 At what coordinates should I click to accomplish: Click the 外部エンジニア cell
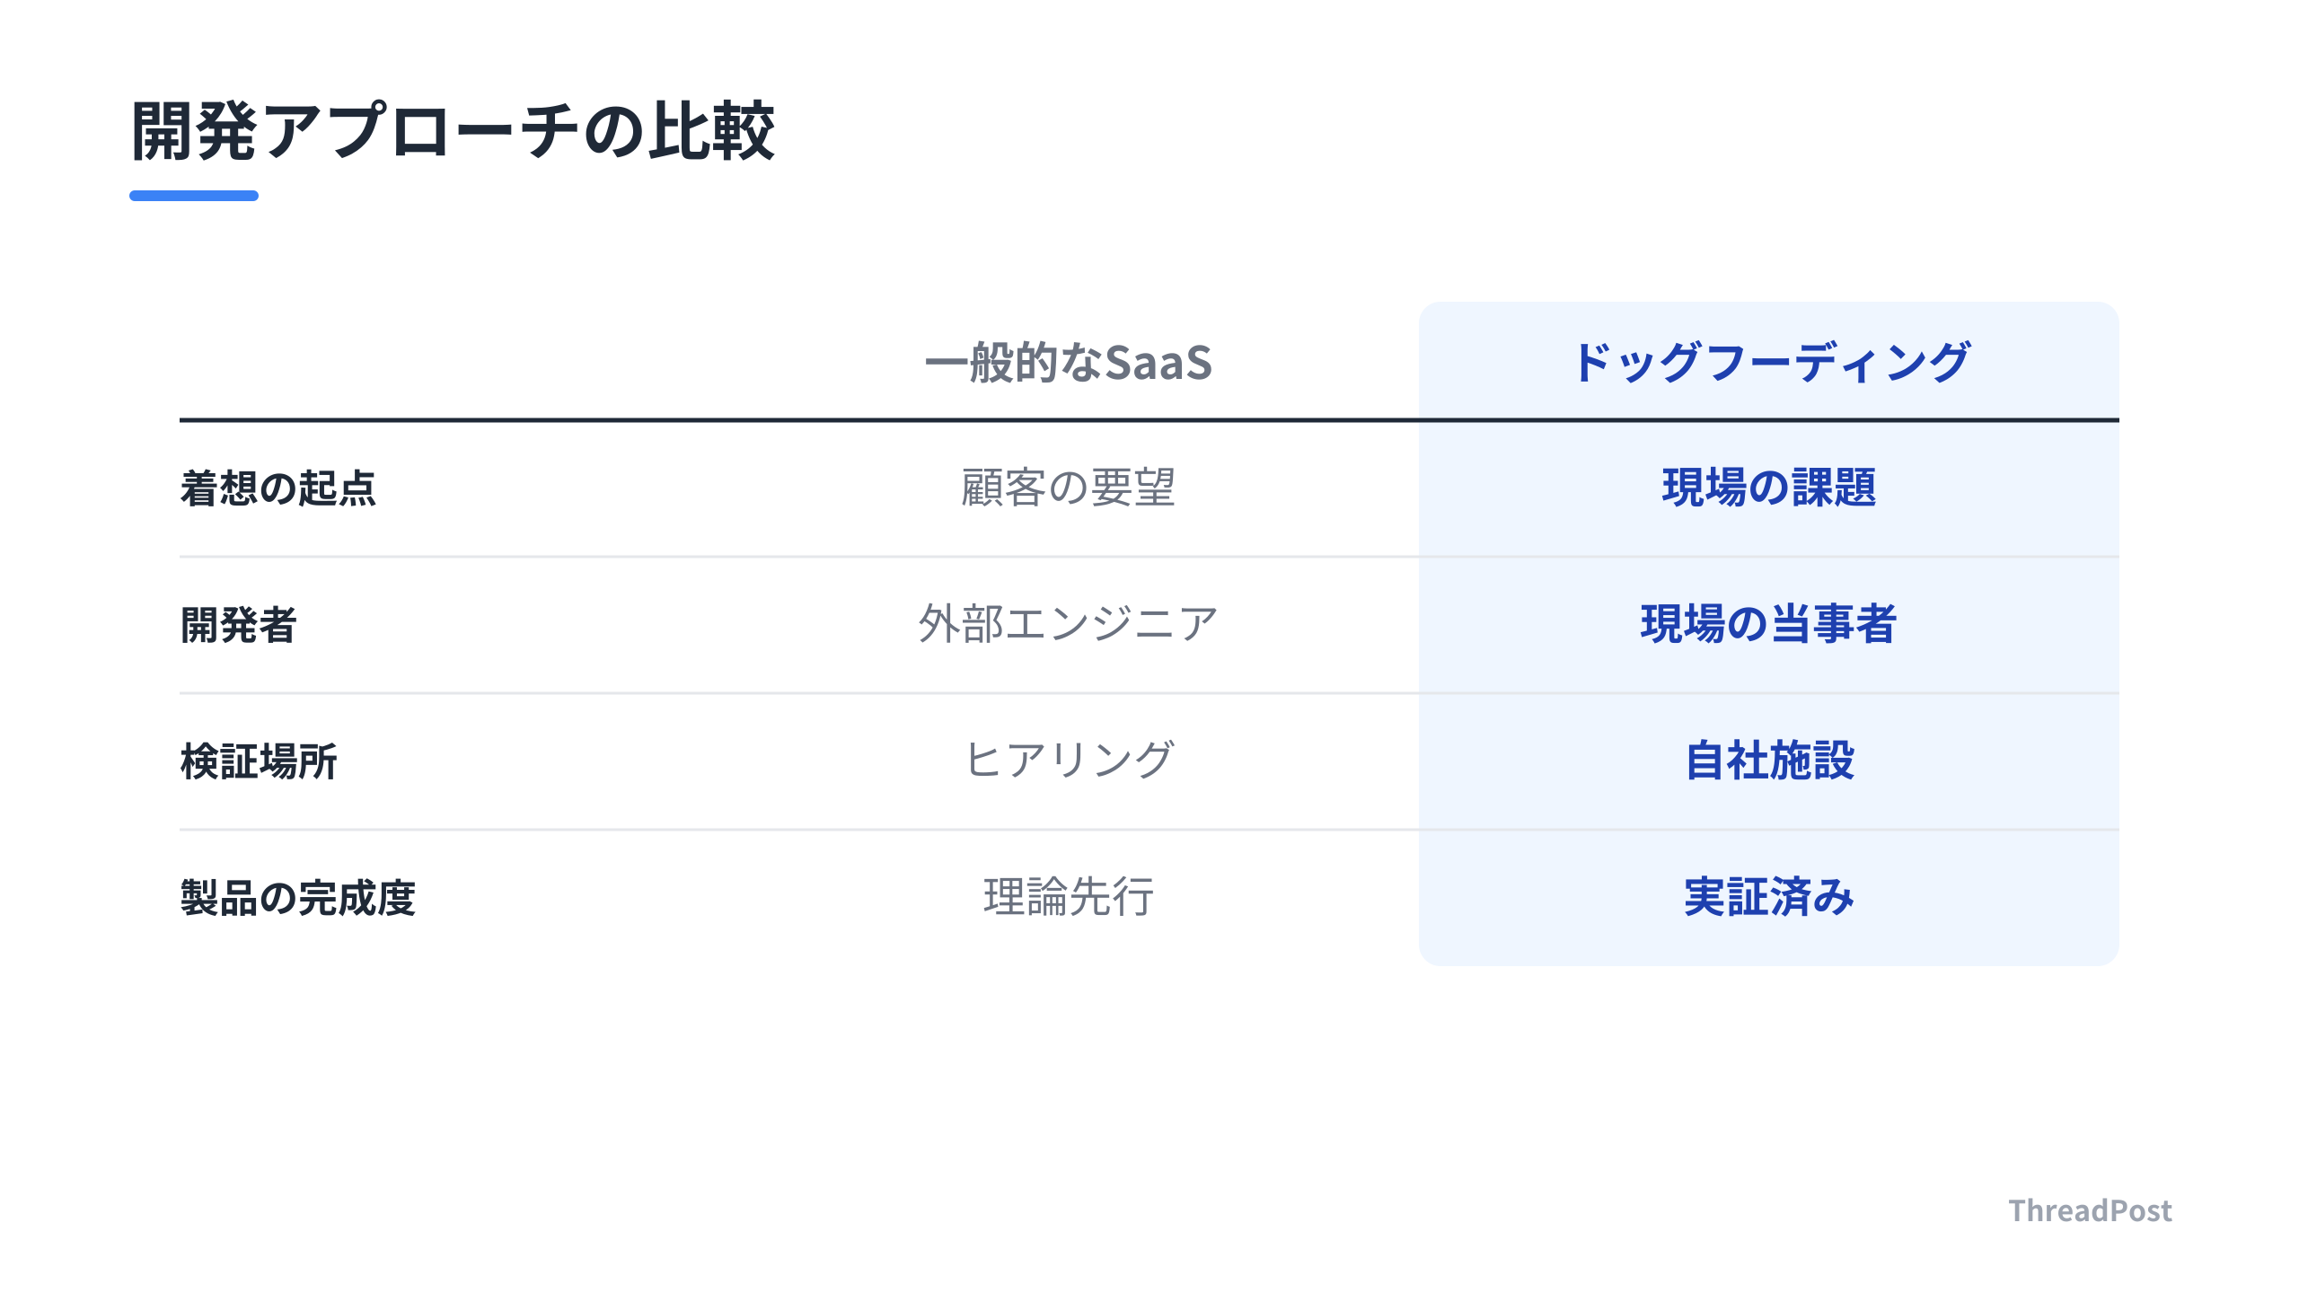pyautogui.click(x=1069, y=624)
